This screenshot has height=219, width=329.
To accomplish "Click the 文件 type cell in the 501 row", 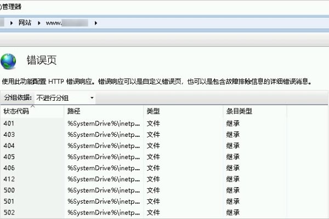I will coord(153,201).
